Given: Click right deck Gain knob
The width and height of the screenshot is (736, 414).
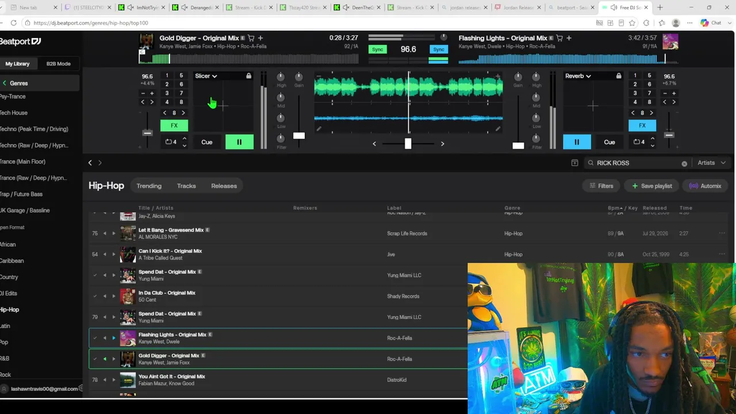Looking at the screenshot, I should click(518, 77).
